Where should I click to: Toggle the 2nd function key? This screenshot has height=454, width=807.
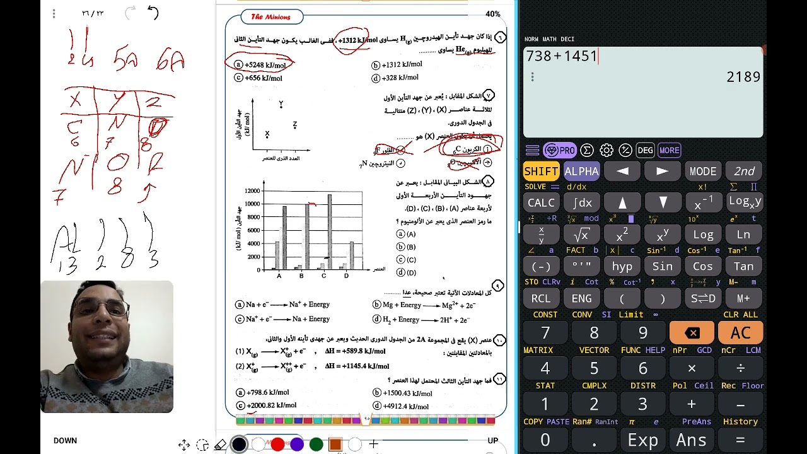[744, 172]
